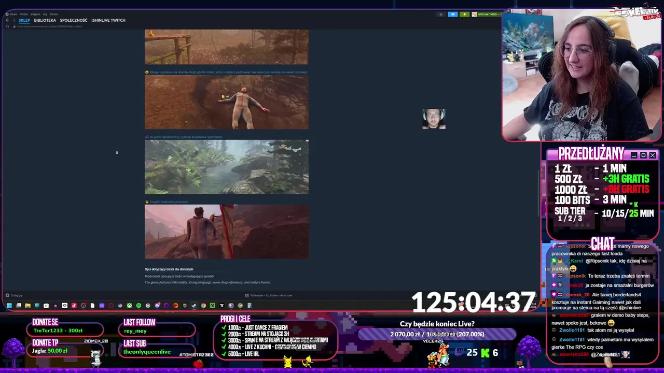Screen dimensions: 664x373
Task: Click the LAST SUB name theonlyqueenlive
Action: [147, 352]
